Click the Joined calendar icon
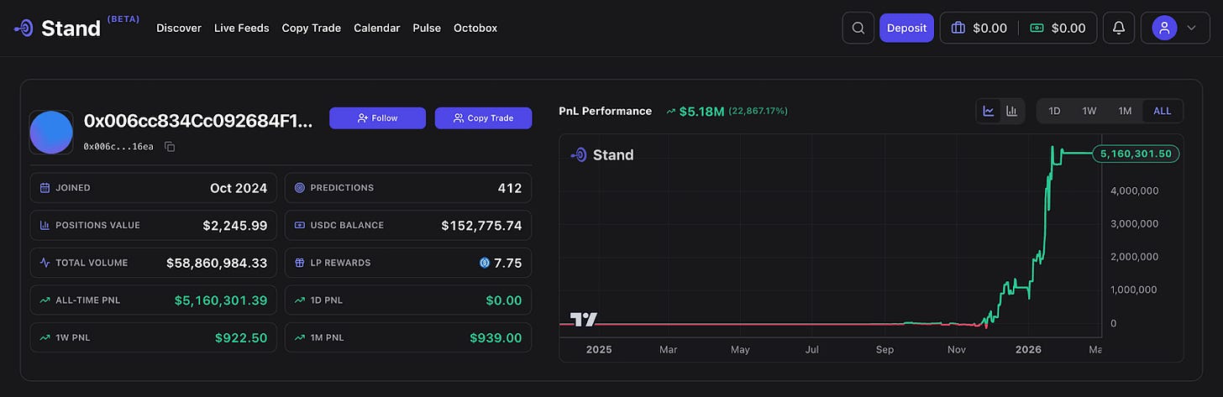The image size is (1223, 397). [45, 188]
